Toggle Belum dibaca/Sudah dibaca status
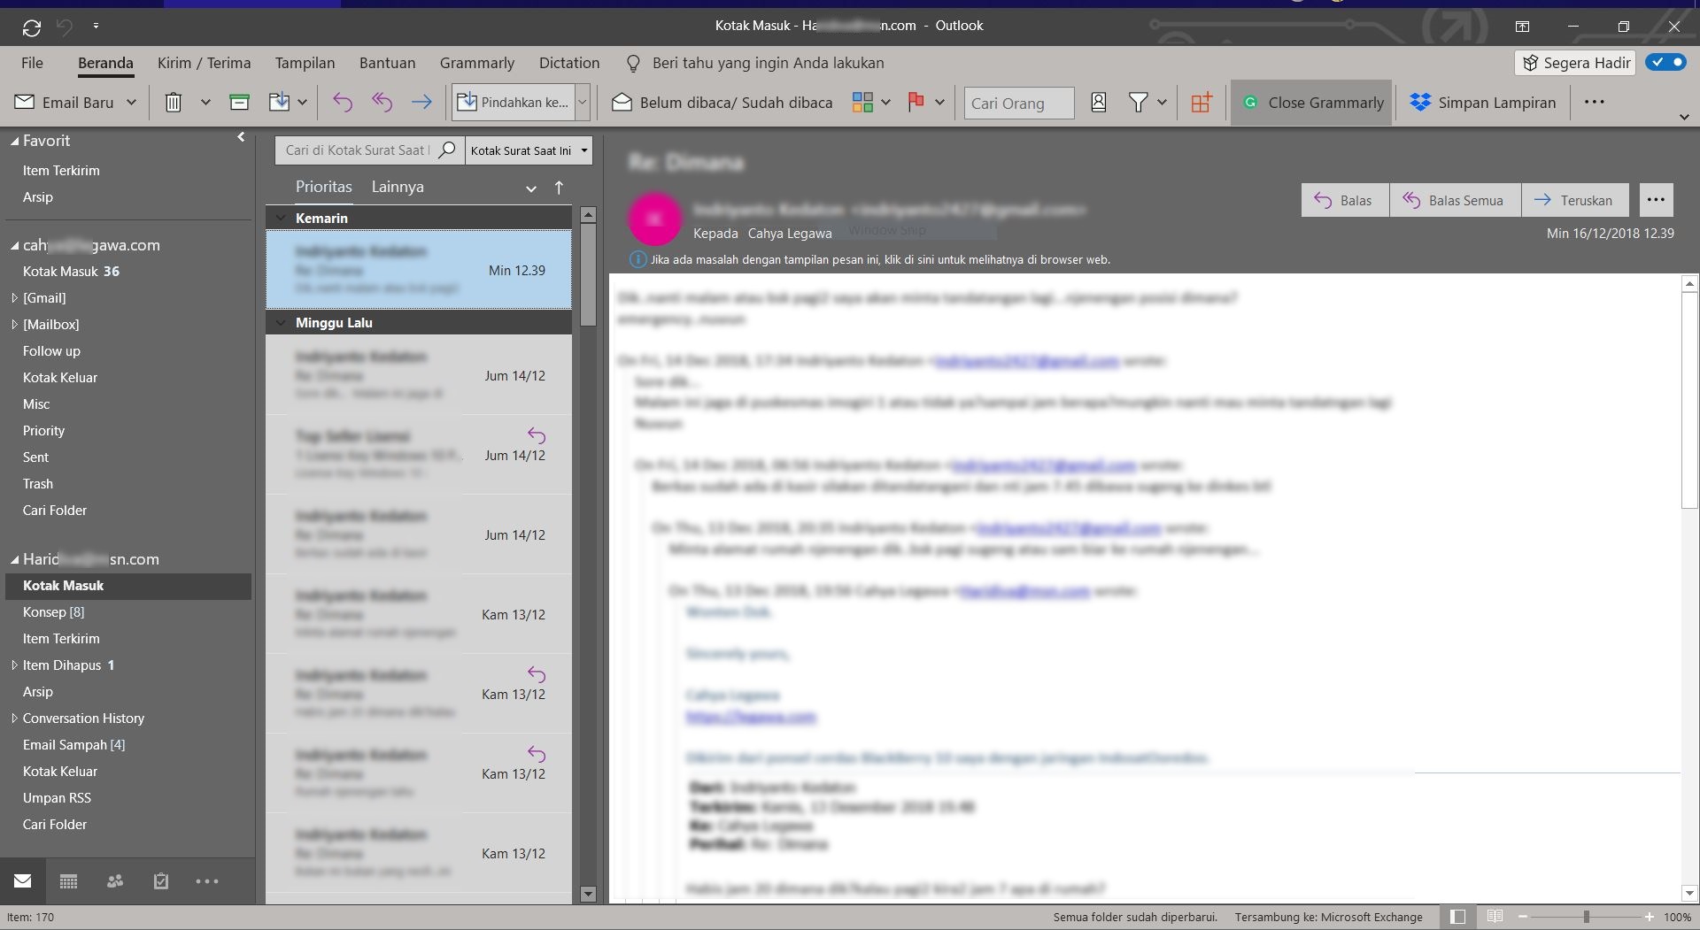1700x930 pixels. (722, 103)
